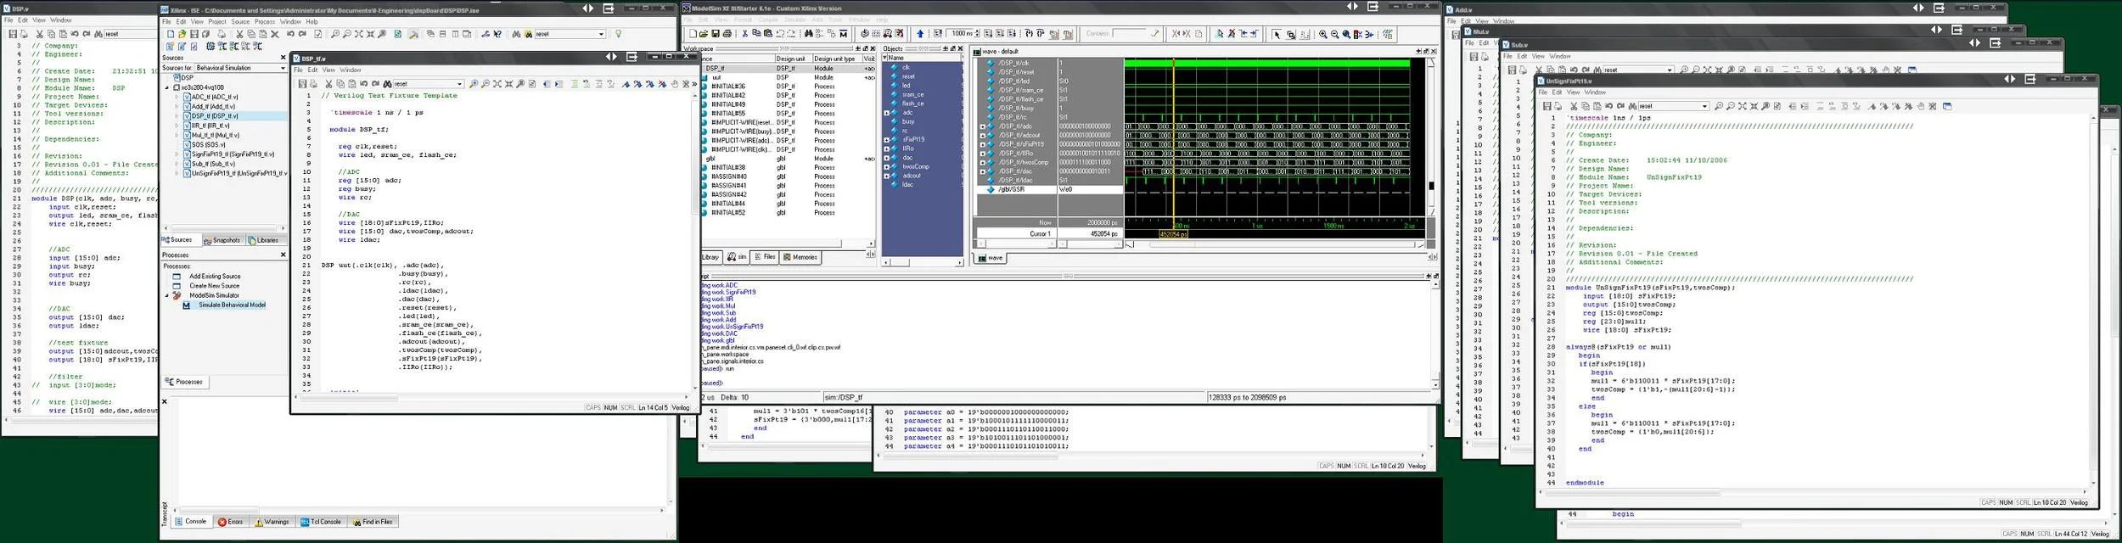Open the 'reset' search dropdown in Xilinx ISE toolbar

click(601, 34)
